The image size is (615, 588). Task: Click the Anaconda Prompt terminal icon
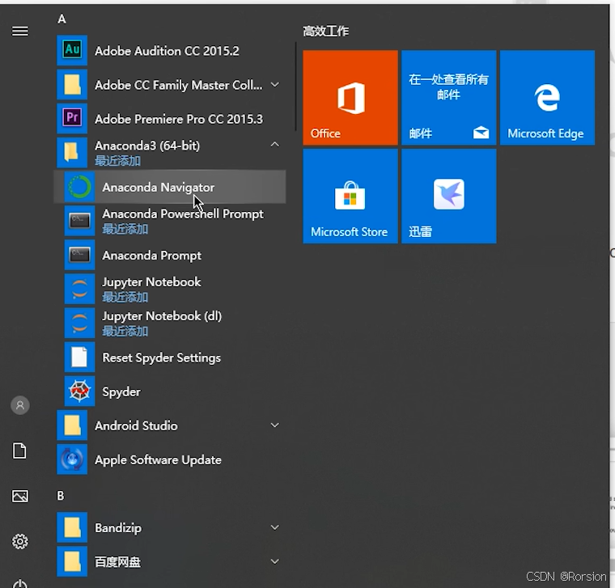pos(79,256)
